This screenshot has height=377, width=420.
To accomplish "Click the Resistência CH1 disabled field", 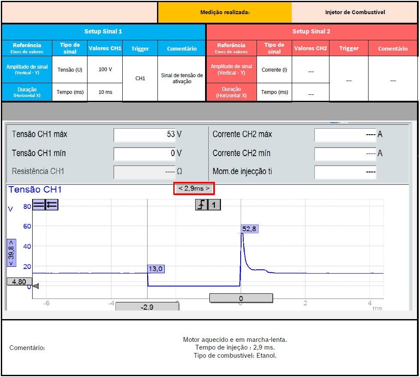I will (145, 172).
